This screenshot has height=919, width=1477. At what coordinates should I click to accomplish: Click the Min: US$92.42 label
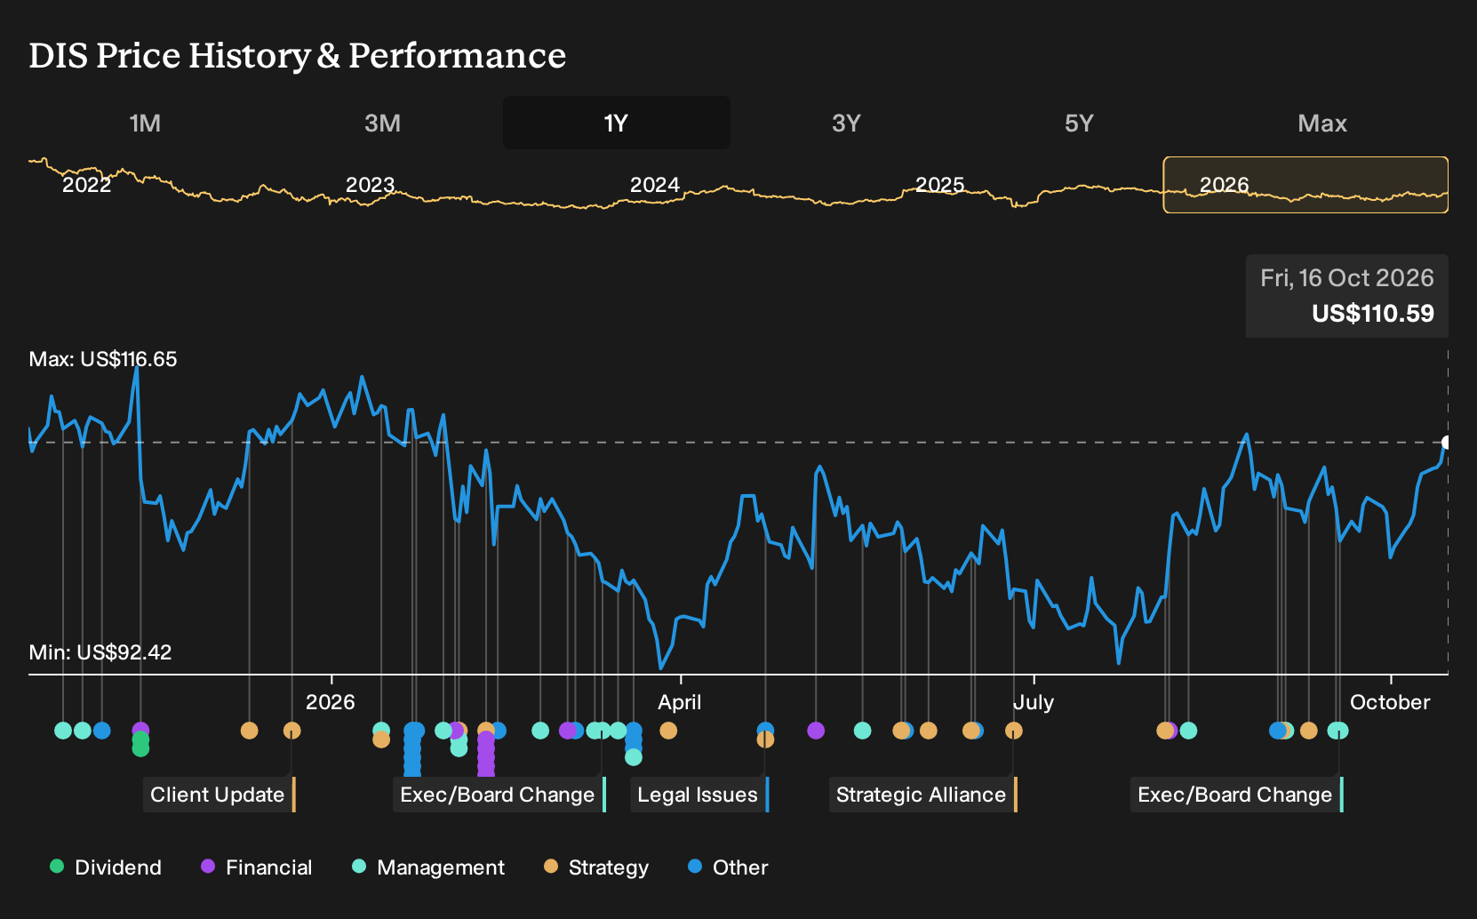click(x=100, y=652)
